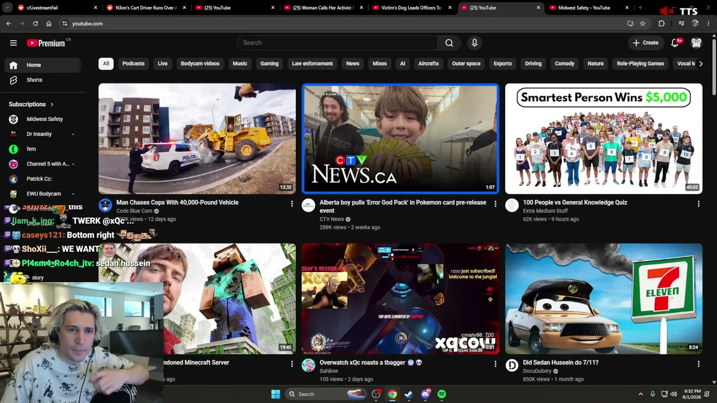Select the Law enforcement filter chip
The image size is (717, 403).
pyautogui.click(x=312, y=64)
